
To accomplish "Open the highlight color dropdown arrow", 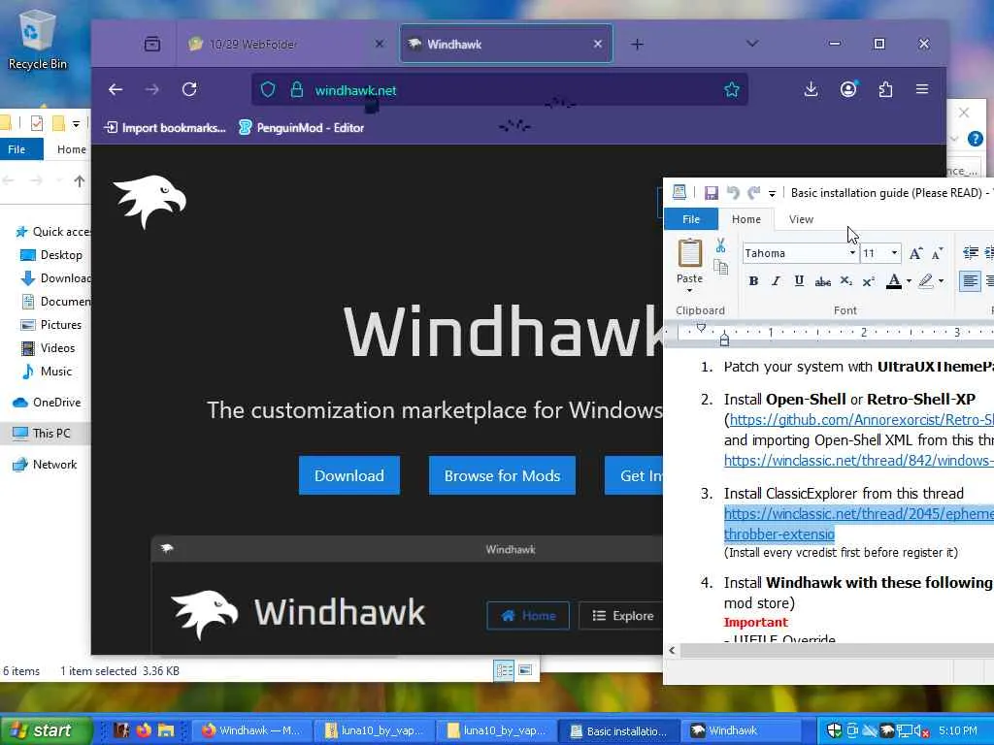I will pos(942,281).
